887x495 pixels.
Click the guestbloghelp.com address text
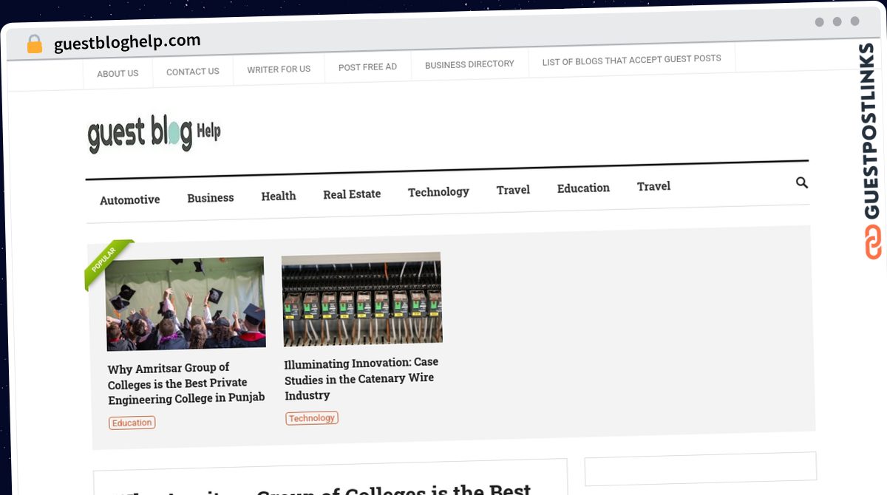(x=127, y=42)
